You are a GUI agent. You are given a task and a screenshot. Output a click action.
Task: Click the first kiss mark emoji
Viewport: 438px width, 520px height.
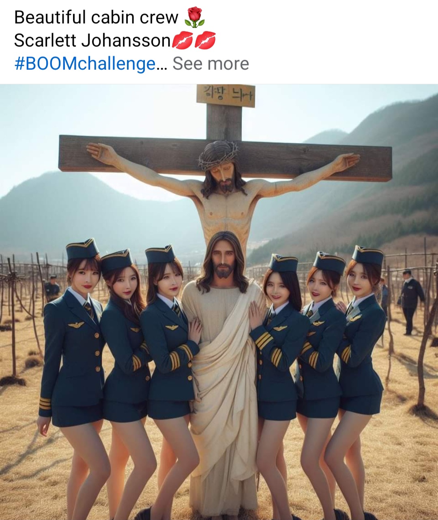pos(182,41)
